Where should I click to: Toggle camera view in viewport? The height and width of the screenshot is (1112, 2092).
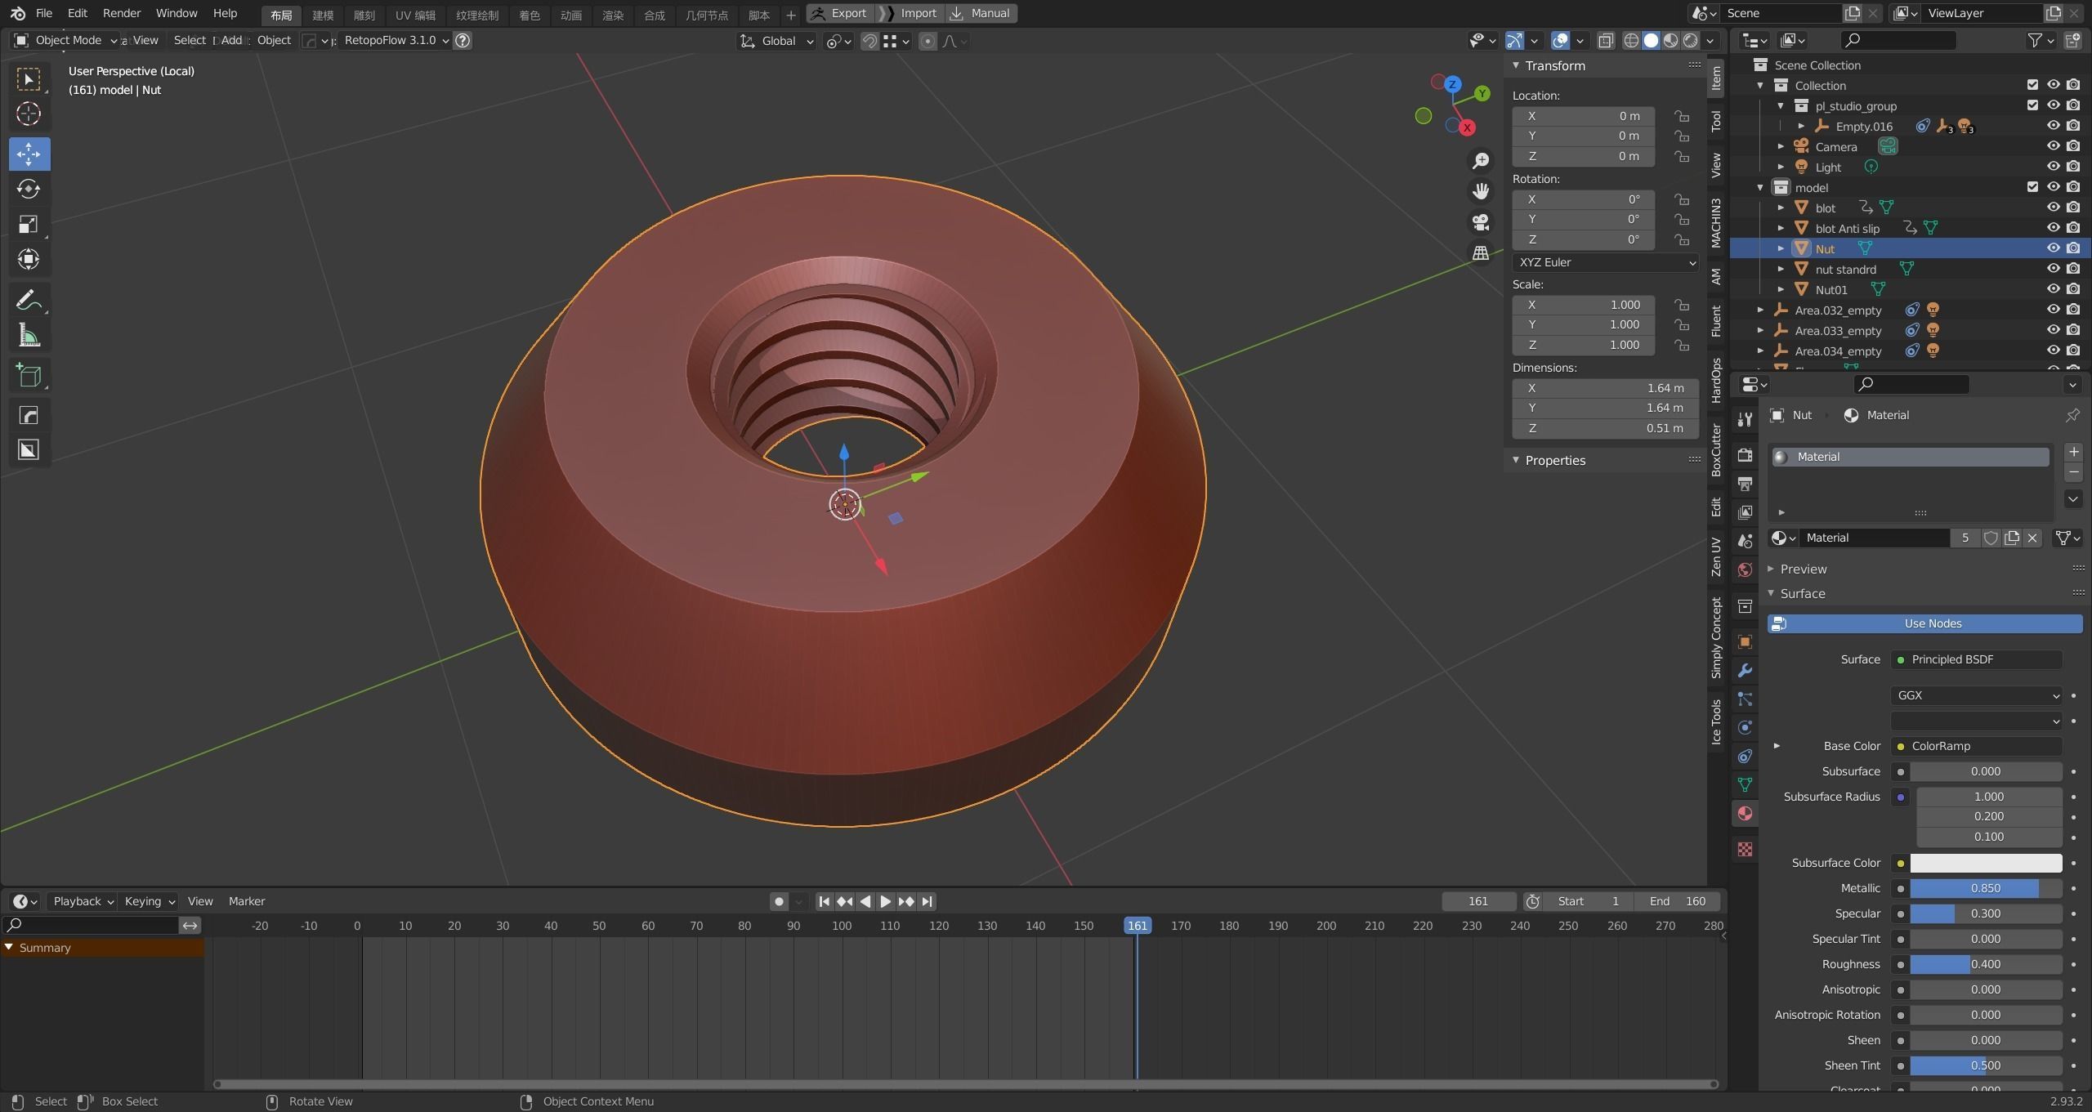click(1480, 222)
